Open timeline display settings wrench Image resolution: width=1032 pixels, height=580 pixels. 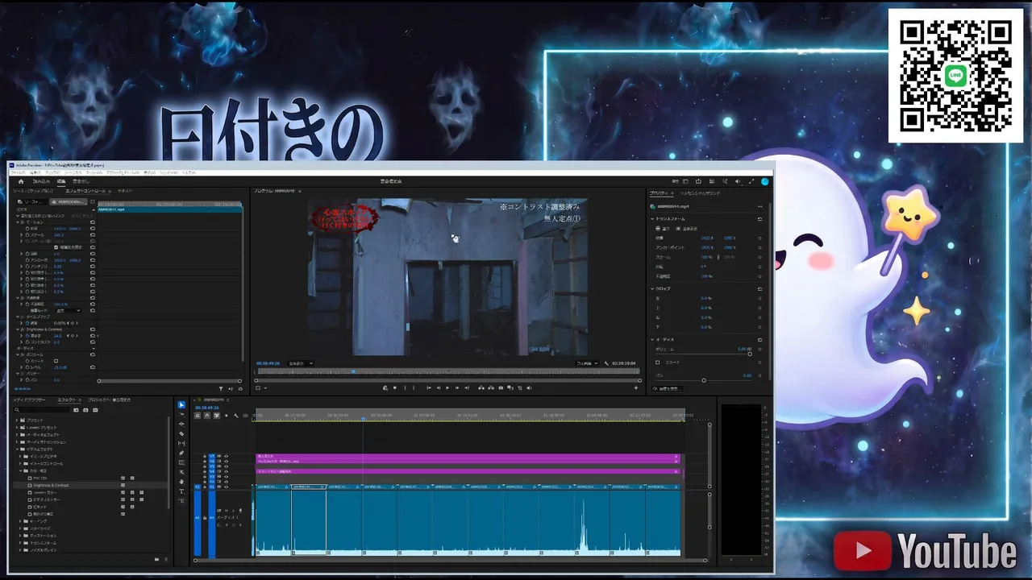point(236,416)
